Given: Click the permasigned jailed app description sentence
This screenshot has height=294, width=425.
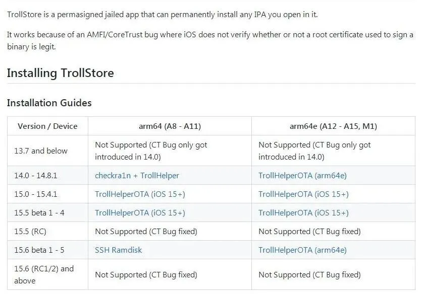Looking at the screenshot, I should (163, 15).
